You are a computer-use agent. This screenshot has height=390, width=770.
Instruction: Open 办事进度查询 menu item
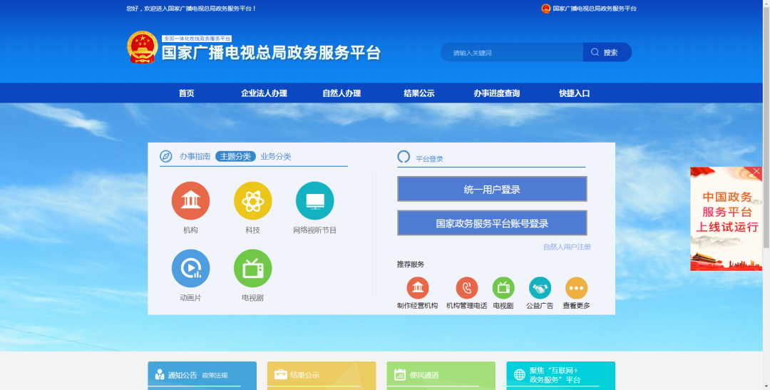(x=496, y=93)
